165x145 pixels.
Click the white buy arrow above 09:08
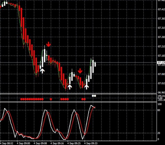tap(42, 71)
